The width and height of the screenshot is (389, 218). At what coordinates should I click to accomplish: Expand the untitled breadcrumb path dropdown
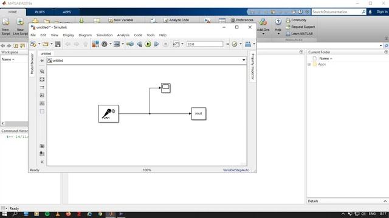244,60
